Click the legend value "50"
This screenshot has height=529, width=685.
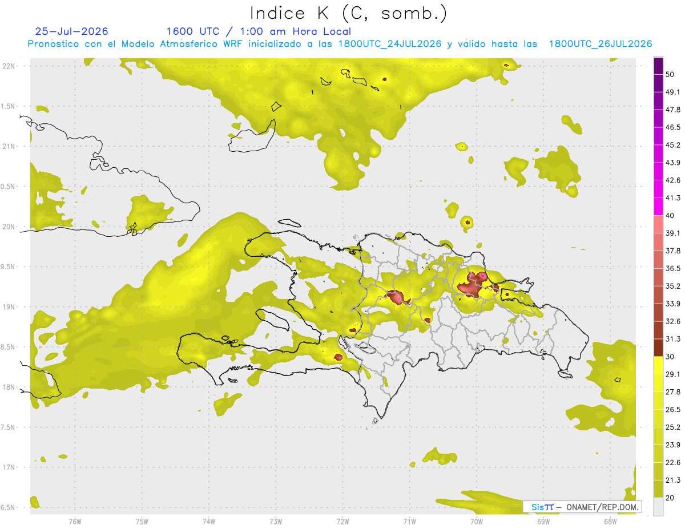(x=671, y=75)
